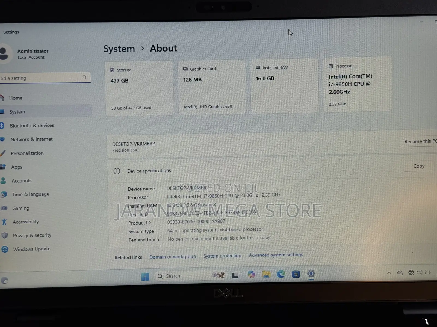Click the Find a setting search field
This screenshot has height=327, width=437.
coord(45,78)
